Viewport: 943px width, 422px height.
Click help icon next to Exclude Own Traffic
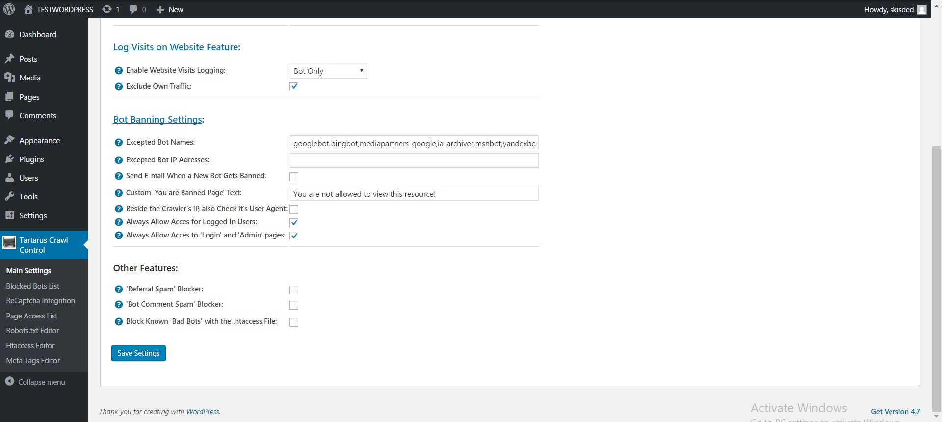[118, 87]
